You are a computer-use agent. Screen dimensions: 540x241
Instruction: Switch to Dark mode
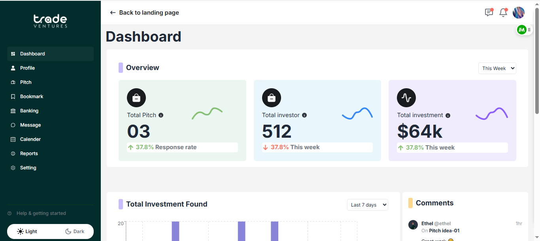click(75, 231)
